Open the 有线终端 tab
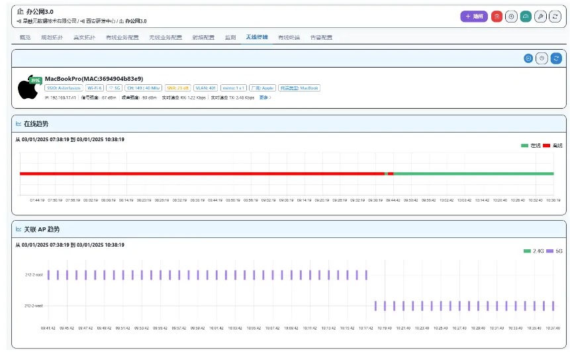 (289, 37)
